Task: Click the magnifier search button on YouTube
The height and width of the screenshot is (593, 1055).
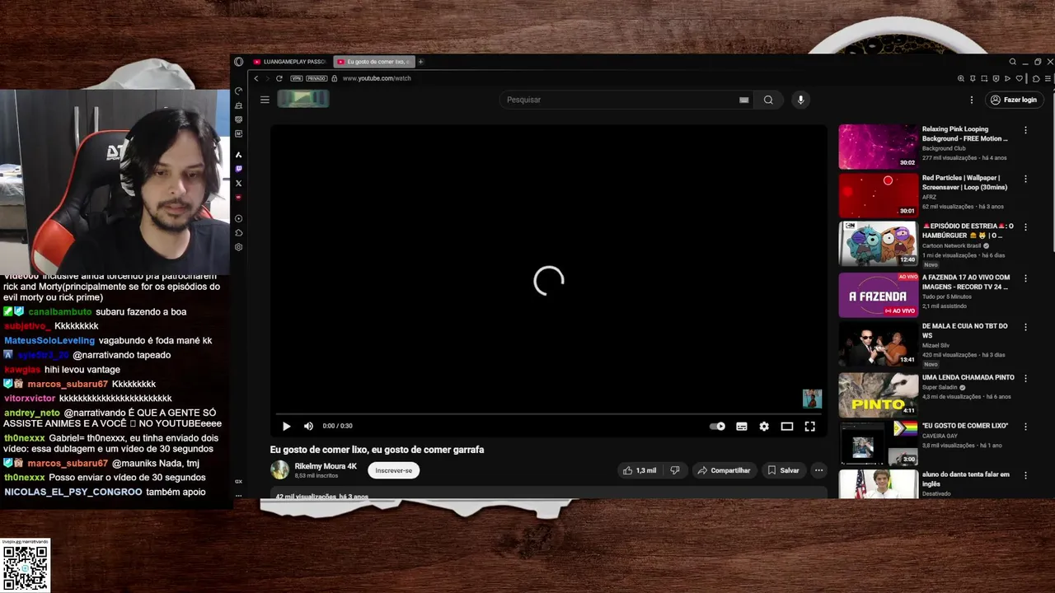Action: coord(768,100)
